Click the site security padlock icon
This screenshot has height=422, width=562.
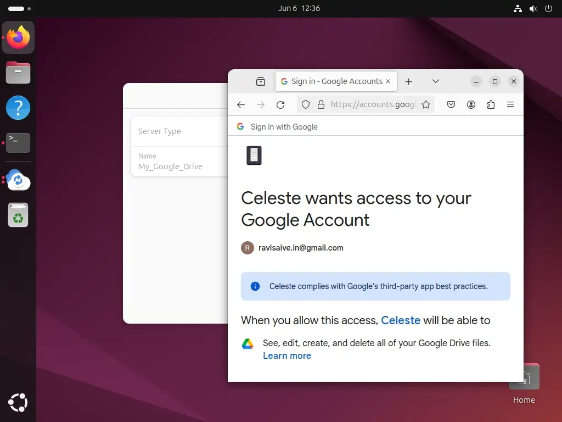[321, 104]
